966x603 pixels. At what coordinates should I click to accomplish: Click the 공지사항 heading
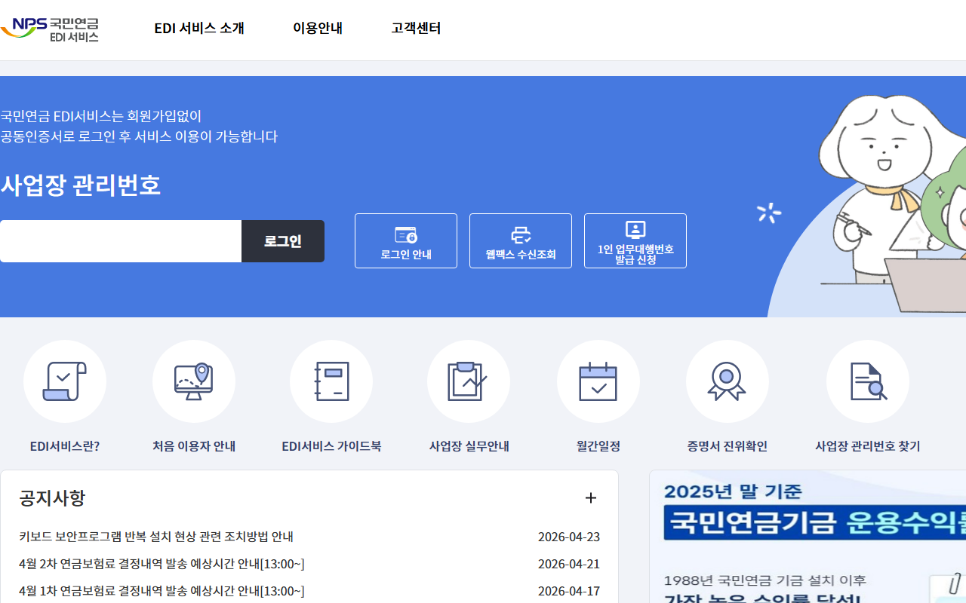[x=52, y=498]
